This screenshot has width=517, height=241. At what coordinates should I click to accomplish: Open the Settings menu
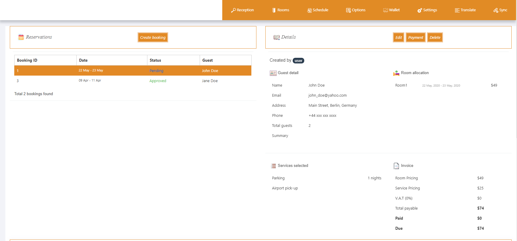tap(427, 10)
